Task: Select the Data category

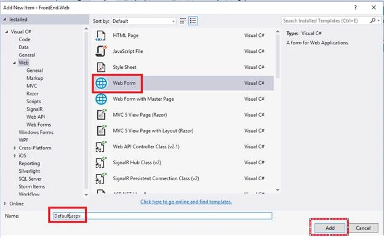Action: [23, 47]
